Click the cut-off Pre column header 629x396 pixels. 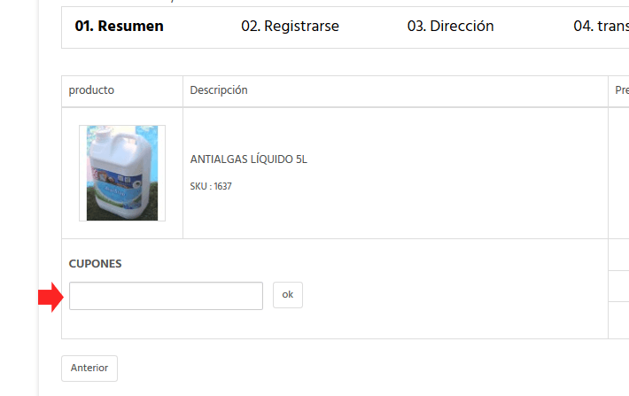point(622,90)
